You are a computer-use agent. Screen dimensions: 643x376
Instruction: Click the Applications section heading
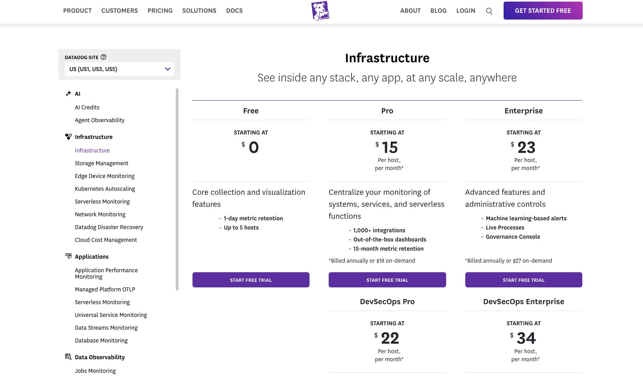click(x=91, y=257)
